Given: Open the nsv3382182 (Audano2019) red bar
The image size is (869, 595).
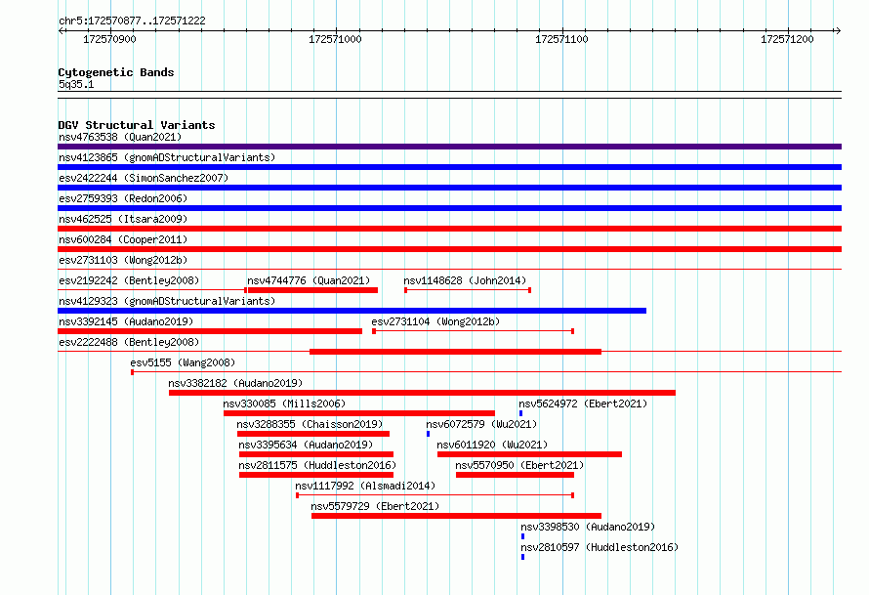Looking at the screenshot, I should (x=423, y=393).
